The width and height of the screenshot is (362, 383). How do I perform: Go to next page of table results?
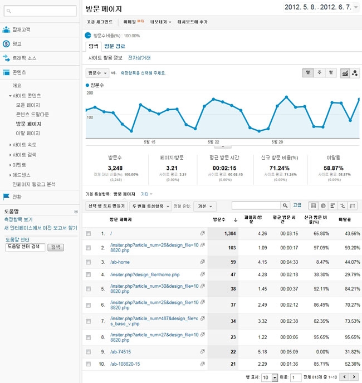354,377
